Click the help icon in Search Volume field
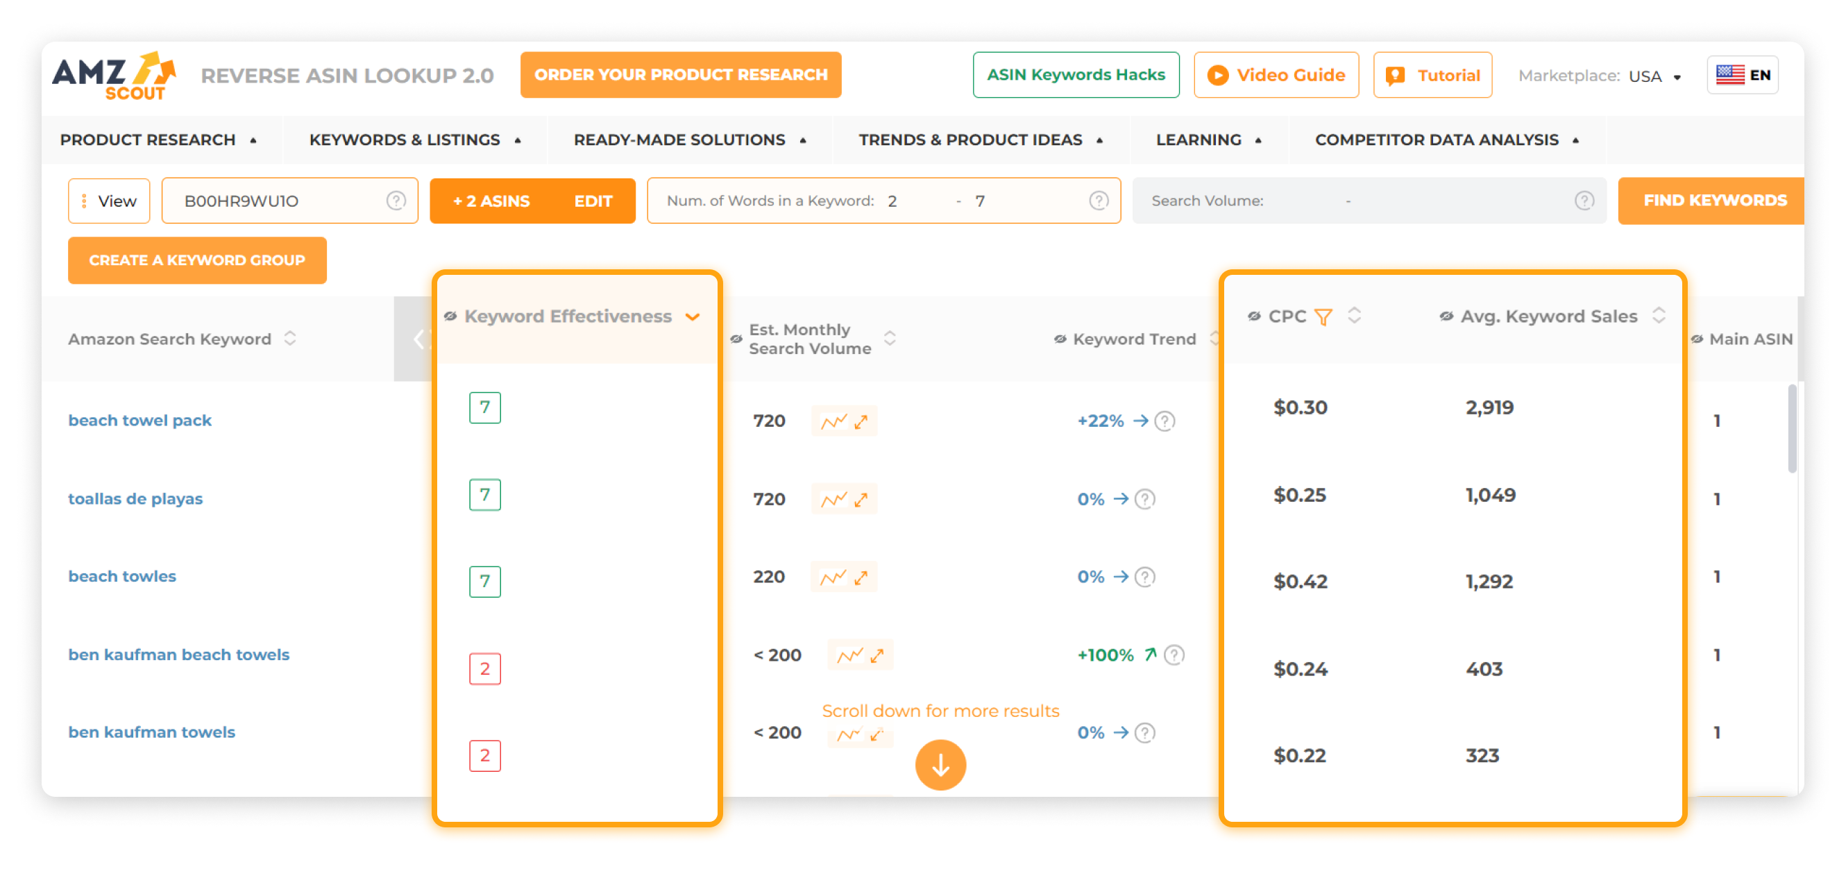The width and height of the screenshot is (1846, 869). pos(1583,201)
